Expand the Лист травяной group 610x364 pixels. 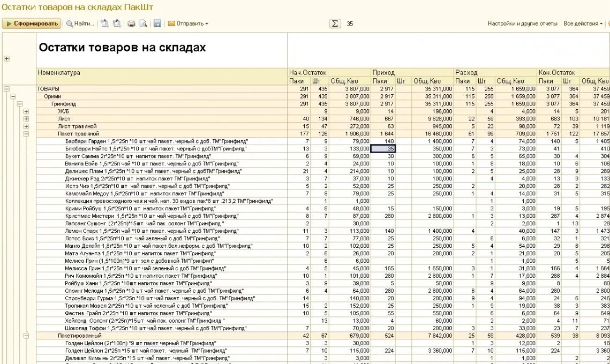(26, 126)
